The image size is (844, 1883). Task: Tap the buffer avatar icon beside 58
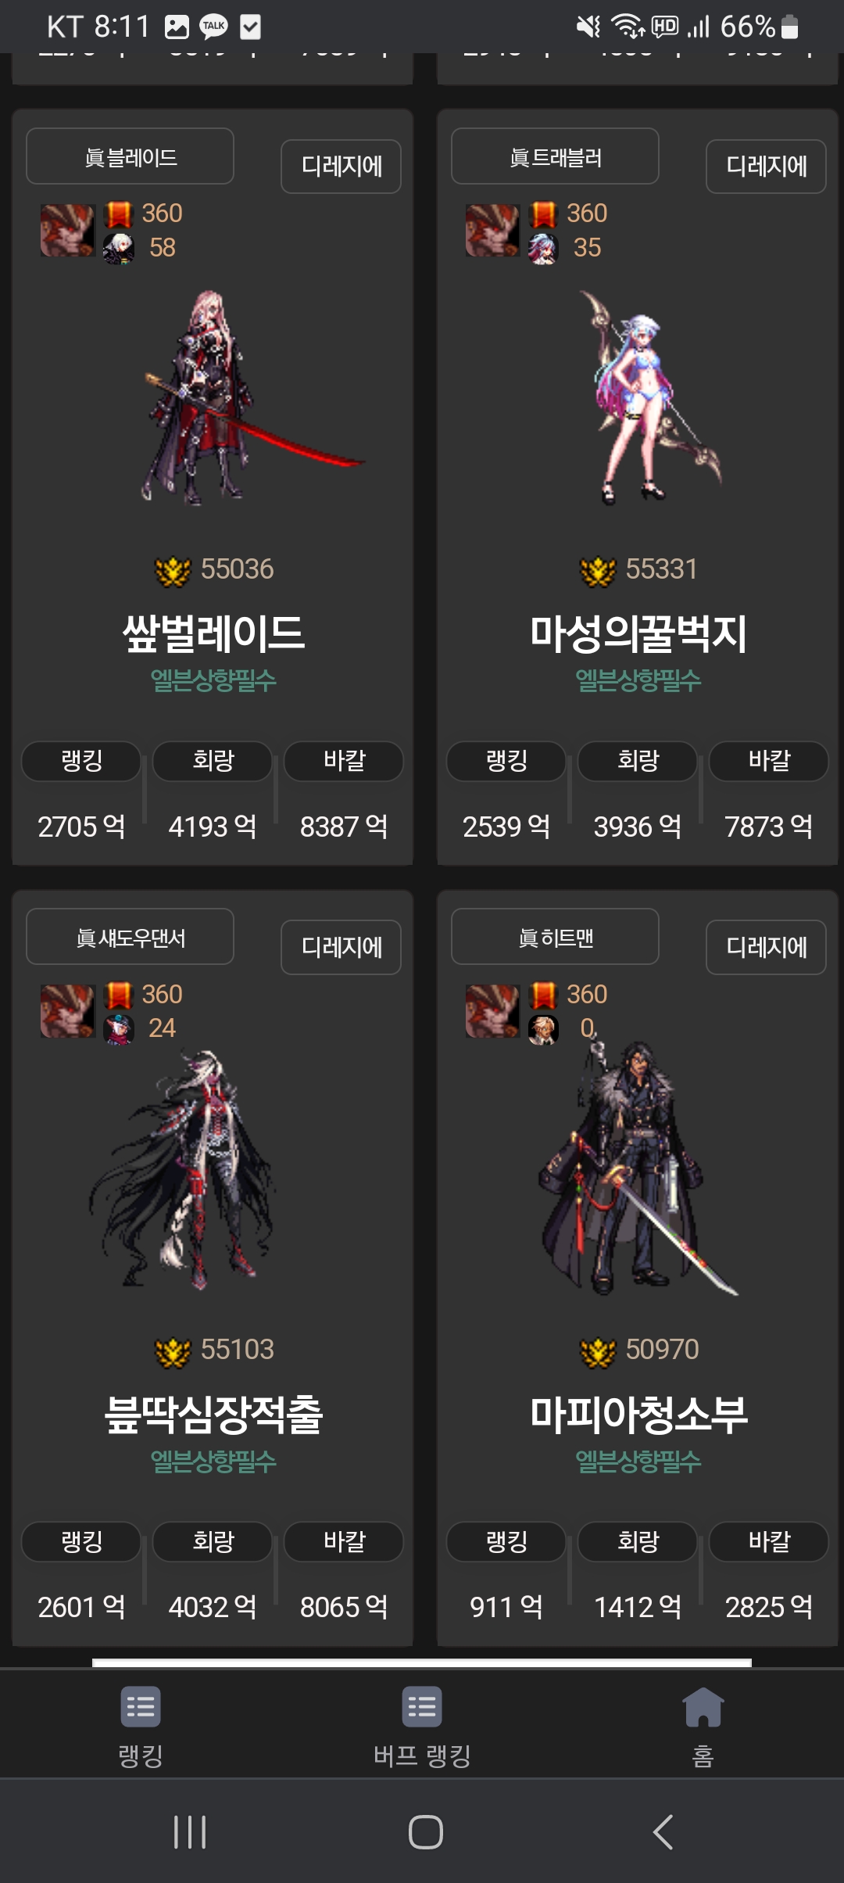119,249
